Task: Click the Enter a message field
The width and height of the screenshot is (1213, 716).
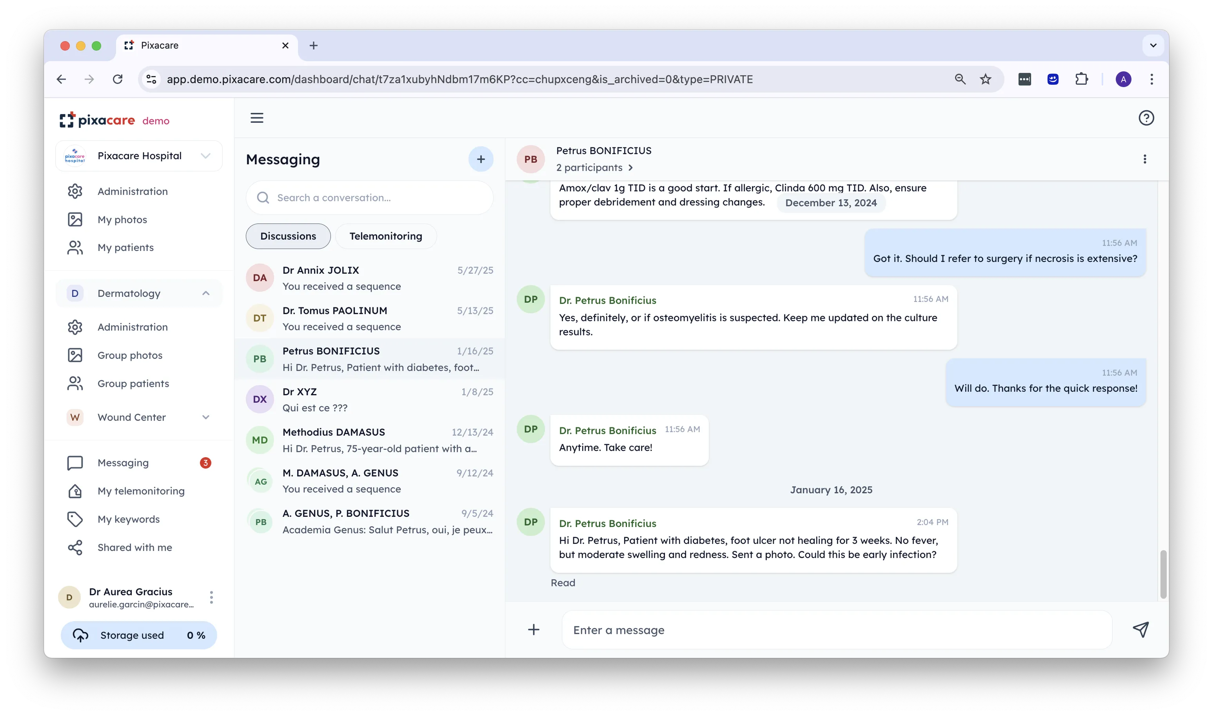Action: point(837,630)
